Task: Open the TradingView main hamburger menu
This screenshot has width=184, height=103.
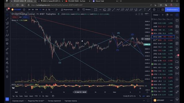Action: pos(7,9)
